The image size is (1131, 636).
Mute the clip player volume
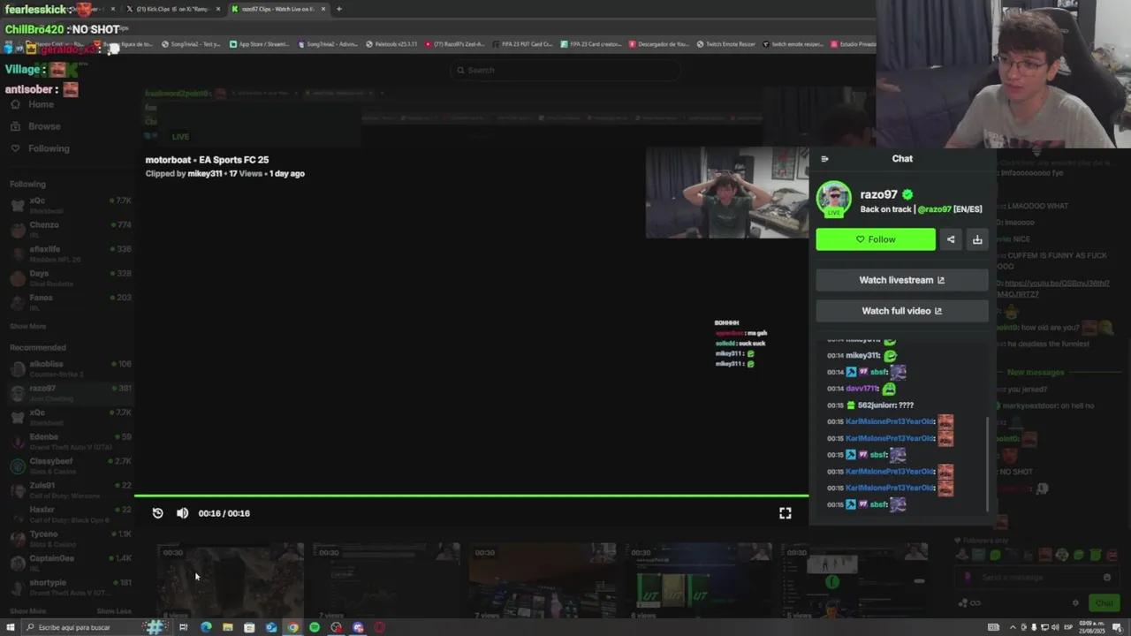pyautogui.click(x=182, y=513)
